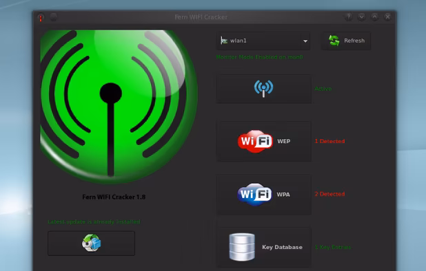Viewport: 426px width, 271px height.
Task: Click the dropdown arrow of interface selector
Action: [x=305, y=41]
